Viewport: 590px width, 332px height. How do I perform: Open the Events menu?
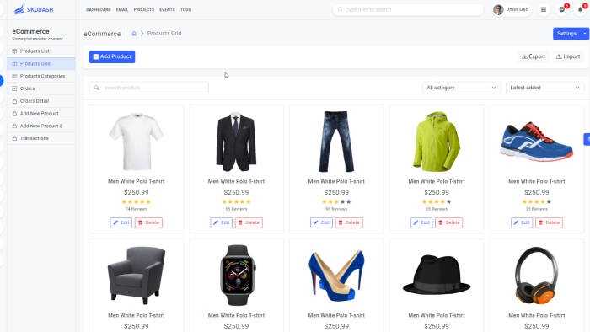point(167,10)
